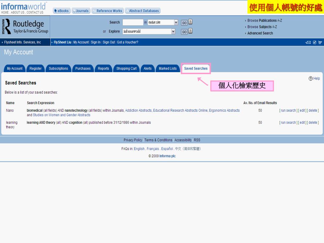Image resolution: width=324 pixels, height=243 pixels.
Task: Click Flysheet Info. Services, Inc link
Action: click(x=22, y=42)
